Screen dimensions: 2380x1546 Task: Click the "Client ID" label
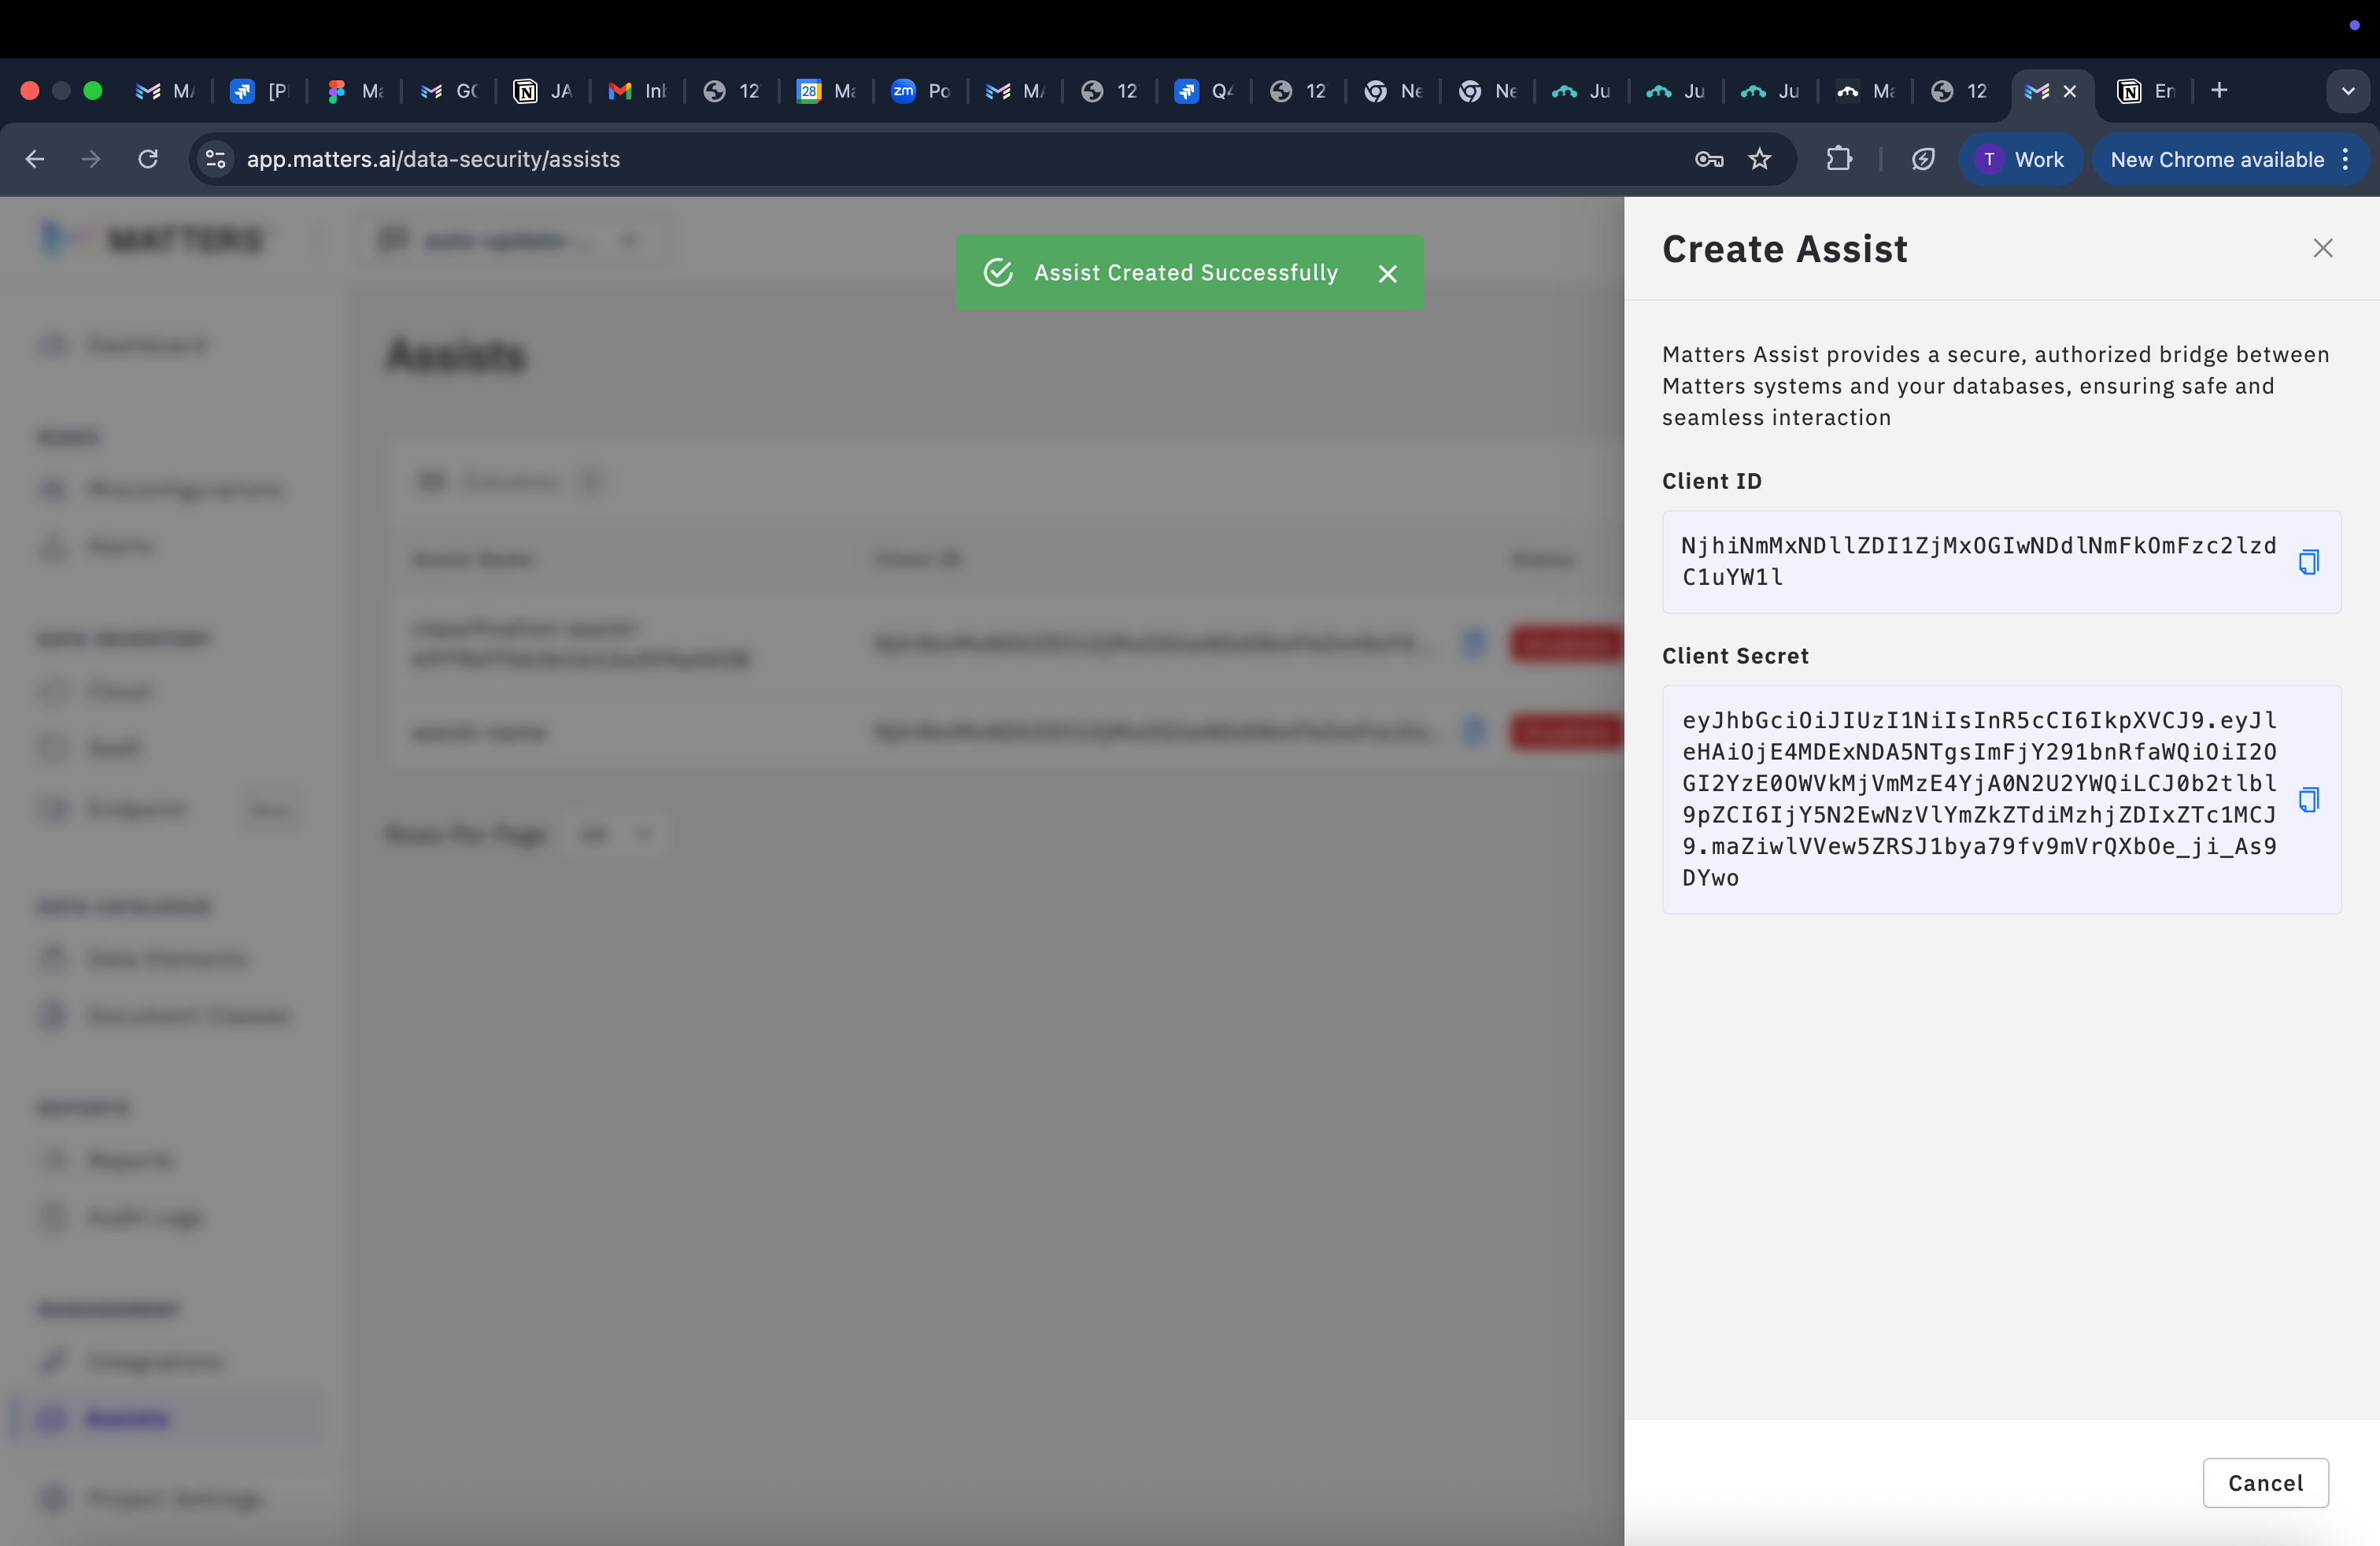click(x=1712, y=481)
